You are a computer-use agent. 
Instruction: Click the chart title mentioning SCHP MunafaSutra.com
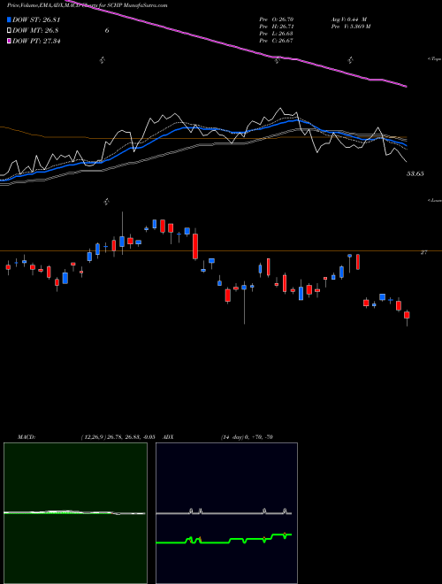tap(87, 5)
